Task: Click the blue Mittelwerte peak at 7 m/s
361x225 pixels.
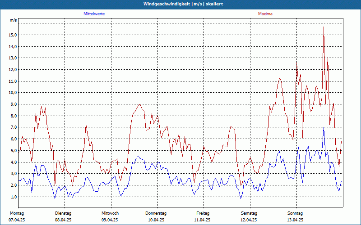Action: point(324,127)
